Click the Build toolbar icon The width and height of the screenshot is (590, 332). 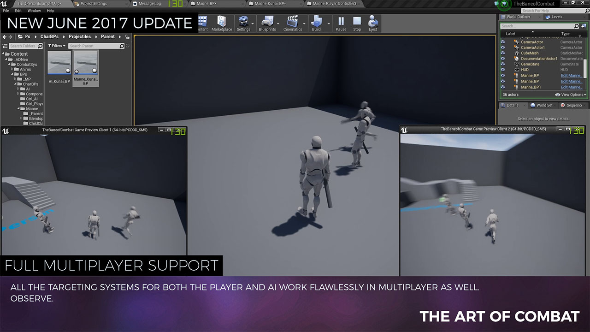316,22
